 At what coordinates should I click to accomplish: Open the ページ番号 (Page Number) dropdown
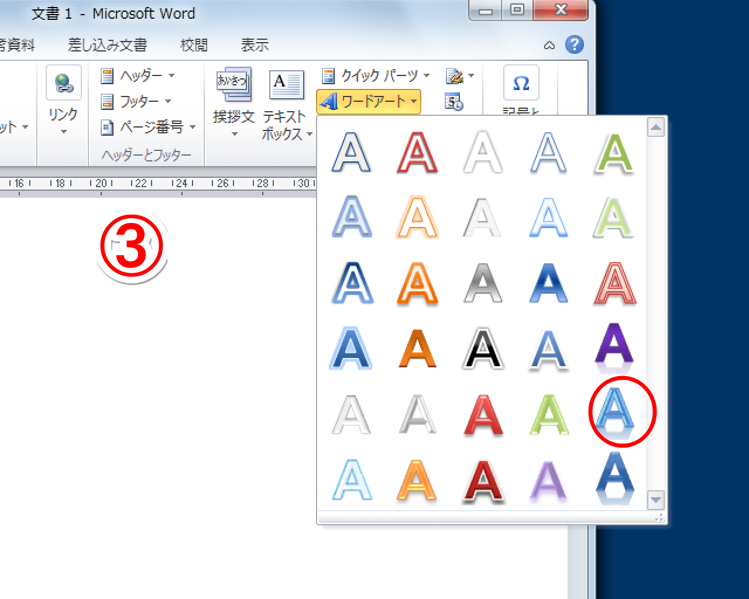point(148,127)
